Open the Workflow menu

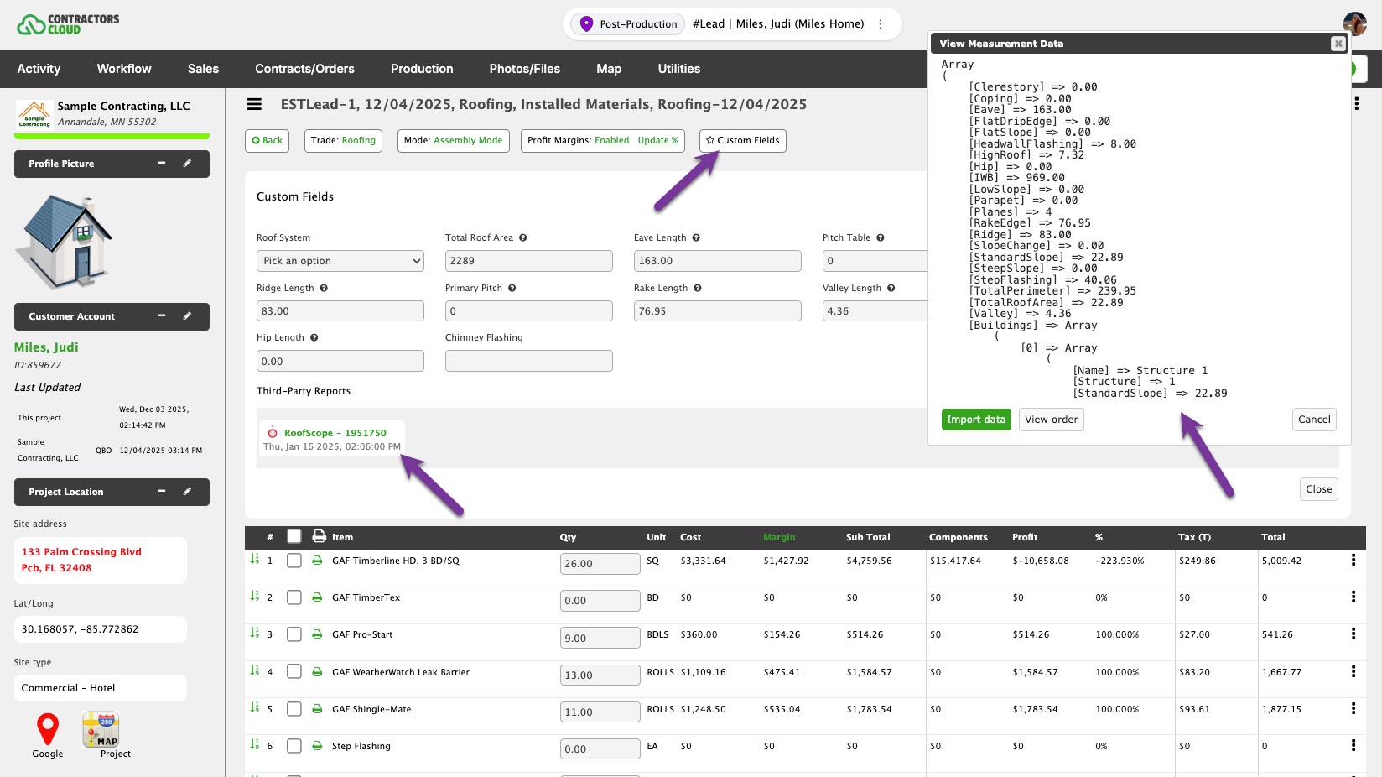coord(124,69)
